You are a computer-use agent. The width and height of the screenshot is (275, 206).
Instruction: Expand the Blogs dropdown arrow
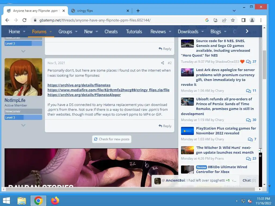225,32
